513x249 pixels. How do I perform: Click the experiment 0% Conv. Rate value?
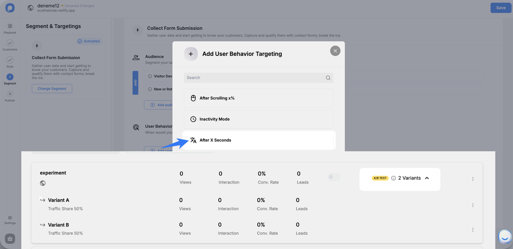(262, 174)
